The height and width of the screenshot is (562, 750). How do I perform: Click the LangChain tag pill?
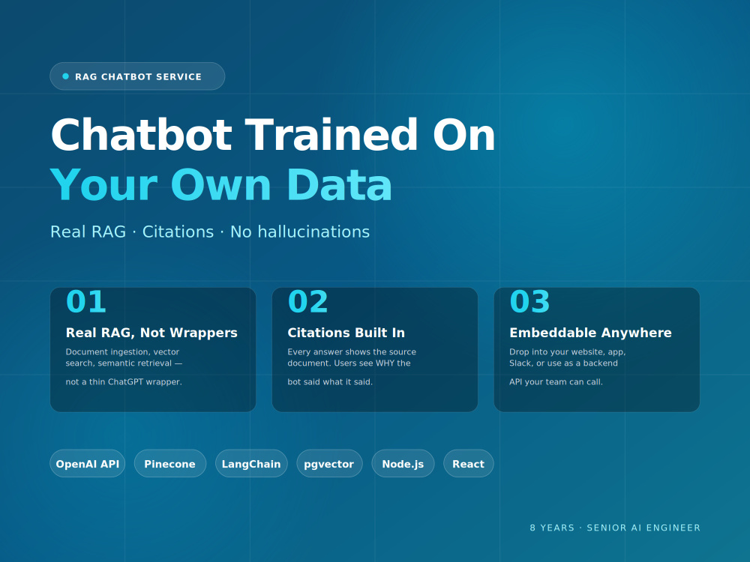pos(251,464)
